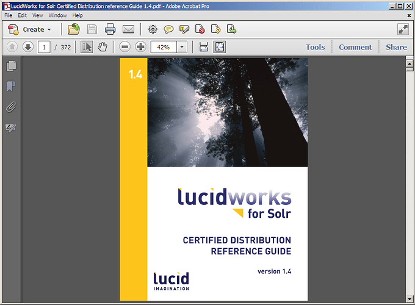Open the zoom level dropdown arrow
Screen dimensions: 415x305
pos(182,48)
